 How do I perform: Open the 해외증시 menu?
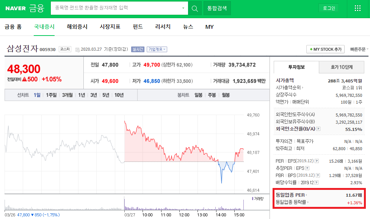(77, 27)
